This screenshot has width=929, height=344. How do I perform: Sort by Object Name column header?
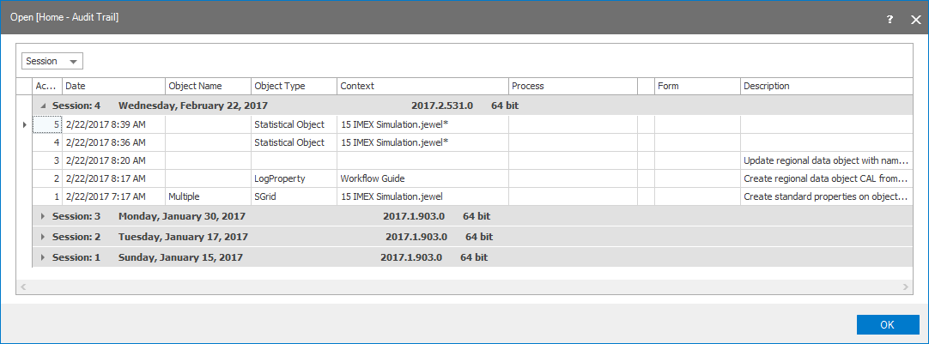click(x=208, y=86)
